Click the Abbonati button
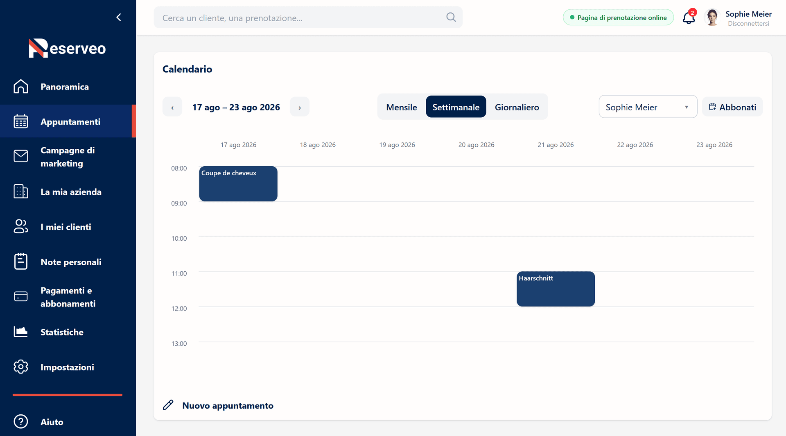The image size is (786, 436). tap(732, 107)
